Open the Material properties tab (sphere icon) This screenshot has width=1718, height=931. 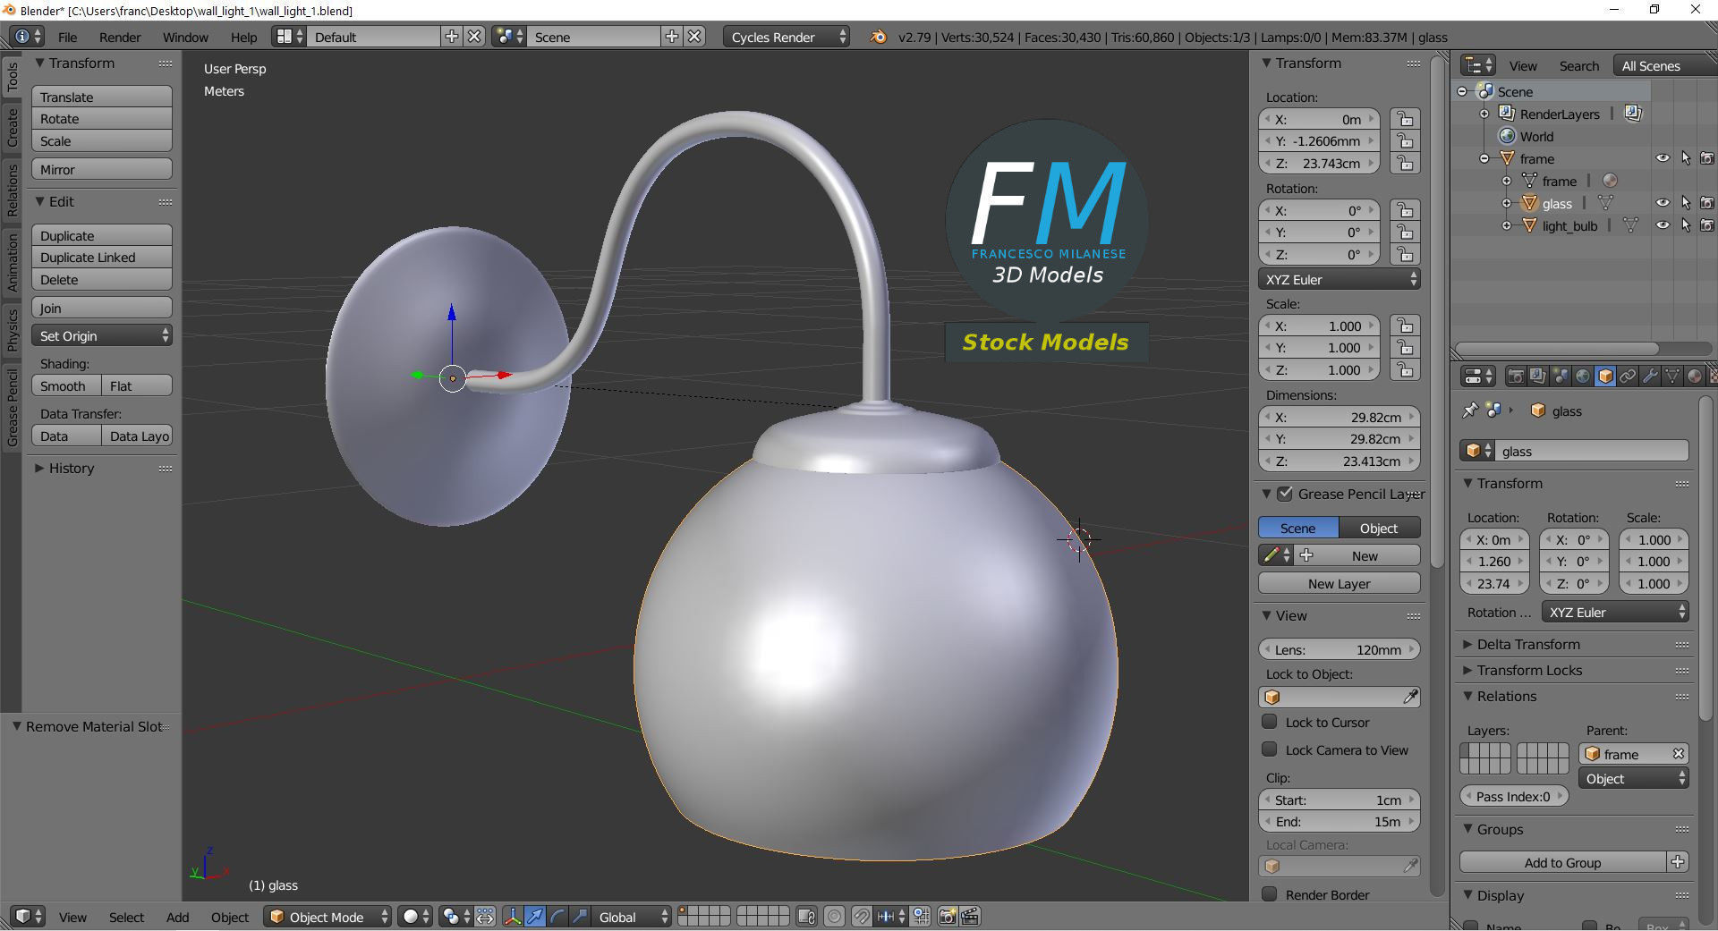click(x=1695, y=377)
